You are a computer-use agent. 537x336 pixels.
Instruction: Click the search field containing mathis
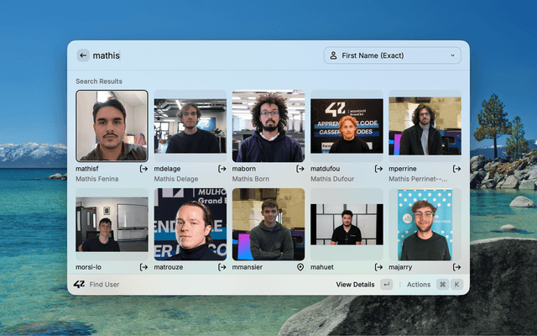click(x=201, y=55)
